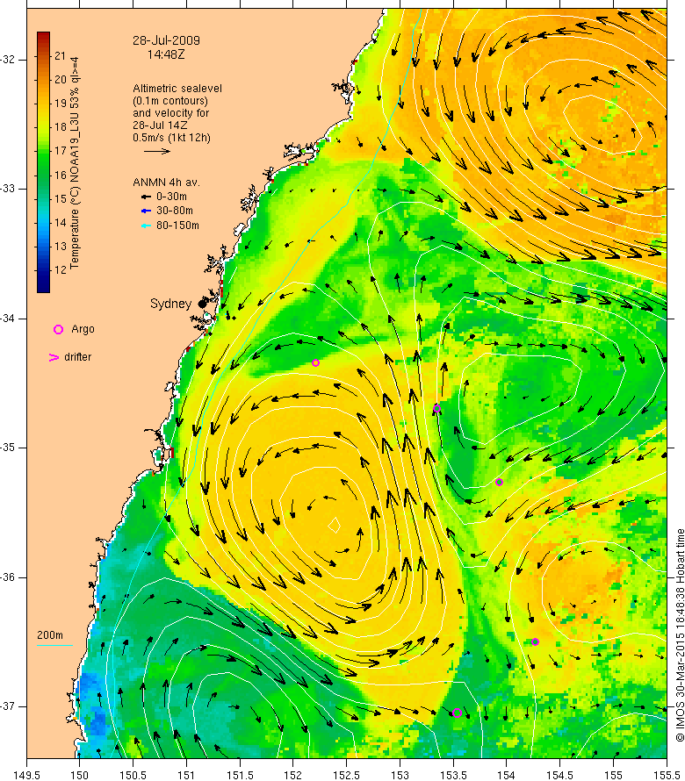Viewport: 685px width, 781px height.
Task: Click the '200m' isobath label
Action: (x=50, y=635)
